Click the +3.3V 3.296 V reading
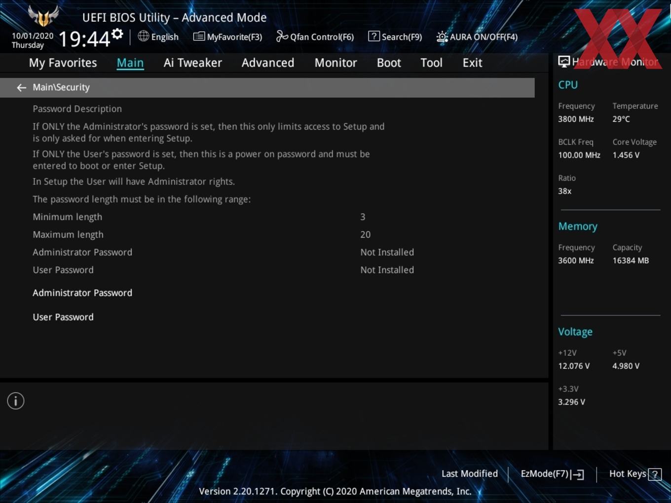The image size is (671, 503). coord(571,402)
